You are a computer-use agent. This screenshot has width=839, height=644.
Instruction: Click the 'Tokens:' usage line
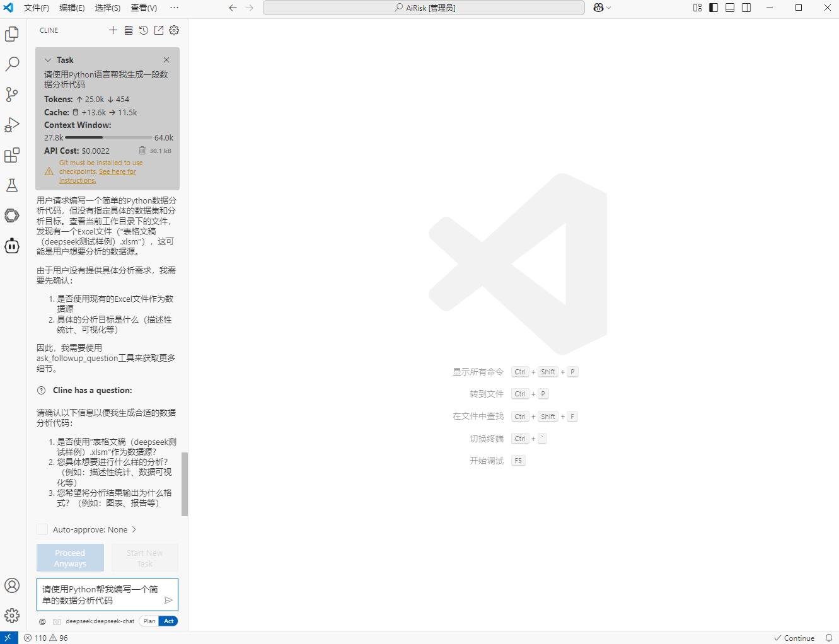87,99
